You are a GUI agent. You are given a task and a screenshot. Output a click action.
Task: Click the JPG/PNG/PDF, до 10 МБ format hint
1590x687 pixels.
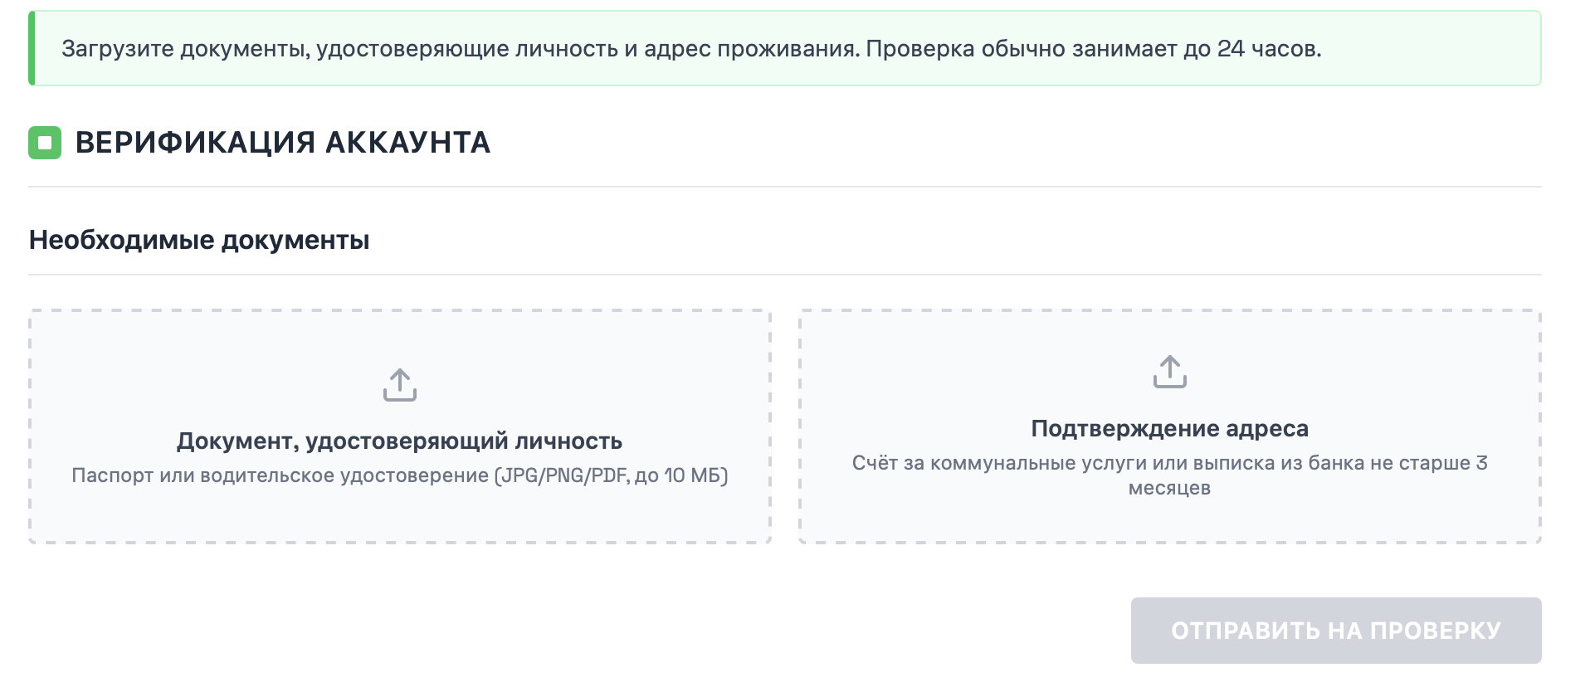click(611, 475)
